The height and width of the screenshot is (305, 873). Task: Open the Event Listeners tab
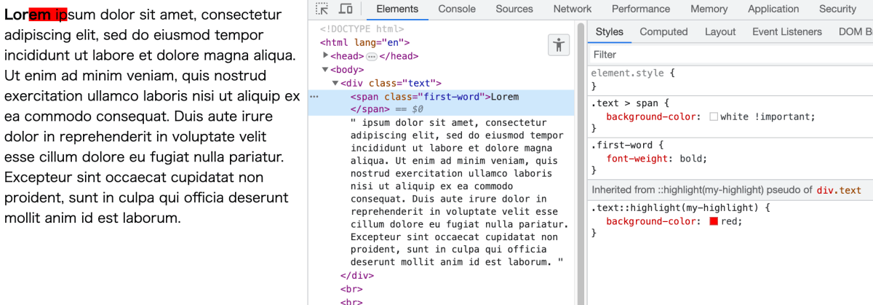787,32
